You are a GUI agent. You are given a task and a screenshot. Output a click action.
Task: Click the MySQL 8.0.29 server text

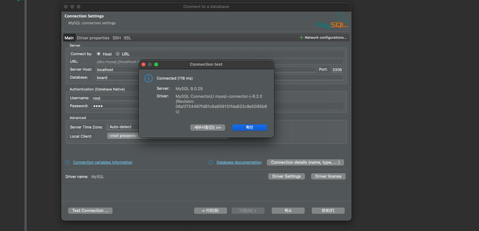point(189,89)
